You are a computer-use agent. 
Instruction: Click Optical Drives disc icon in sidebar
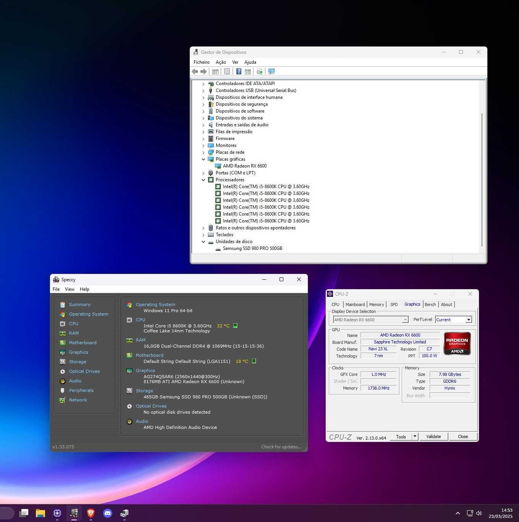click(x=63, y=371)
